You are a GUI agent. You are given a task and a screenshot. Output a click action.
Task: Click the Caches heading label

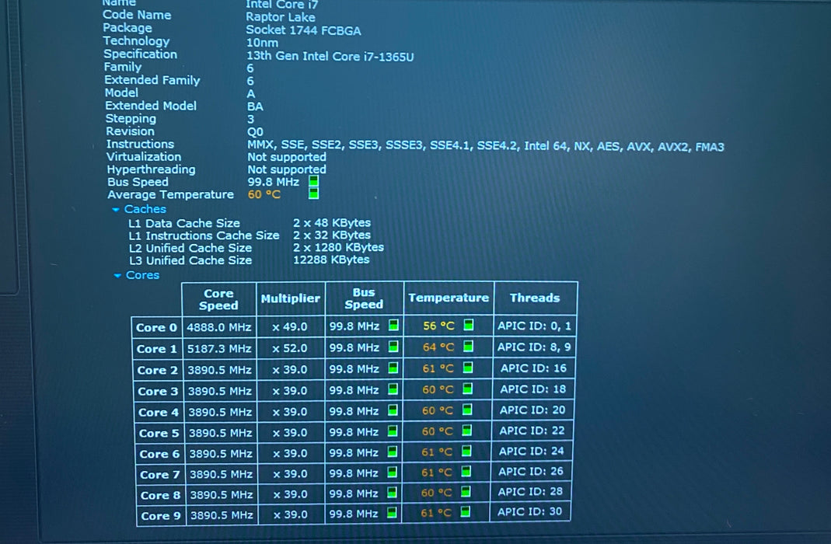[x=145, y=209]
